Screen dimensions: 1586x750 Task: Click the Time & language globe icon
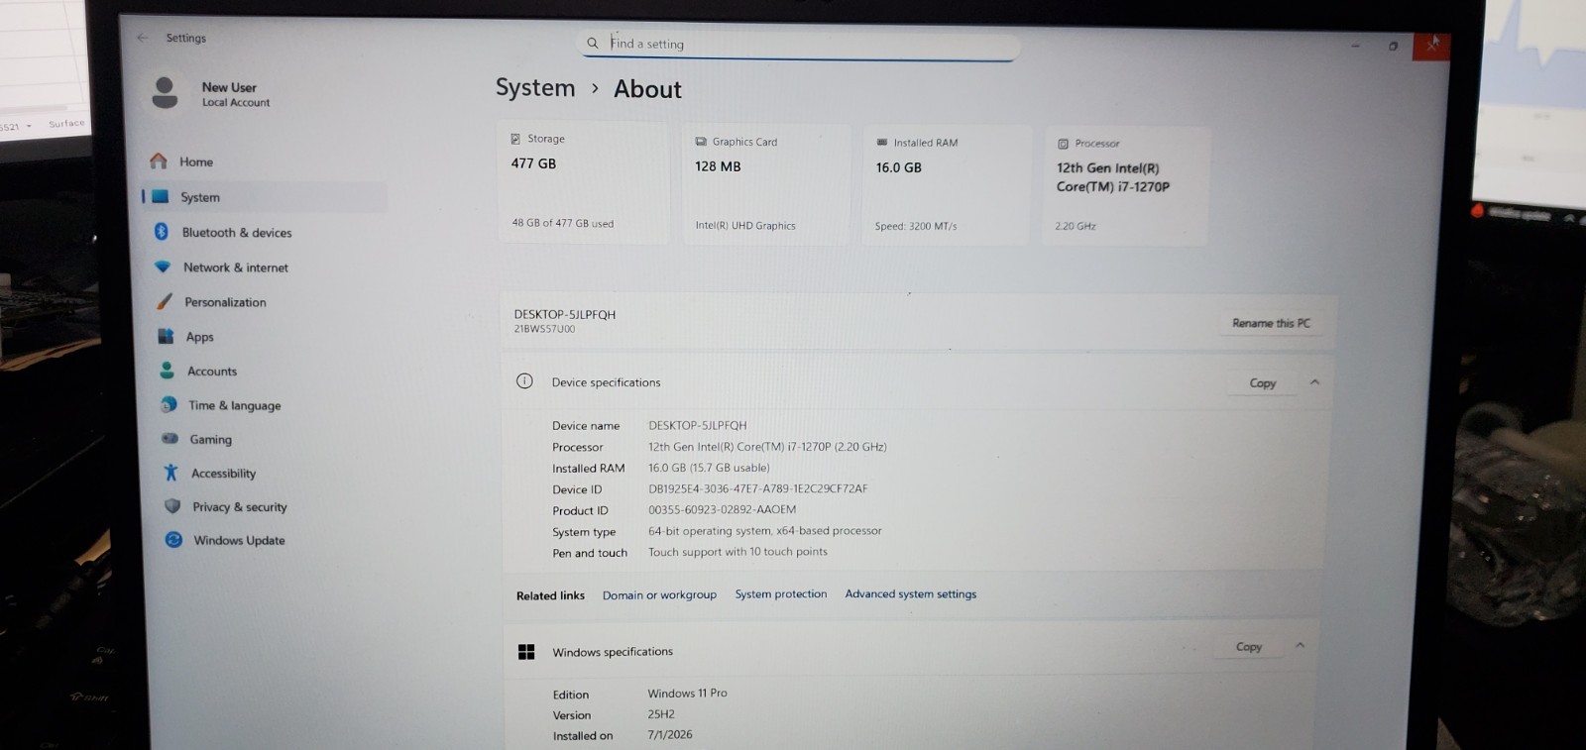[170, 404]
